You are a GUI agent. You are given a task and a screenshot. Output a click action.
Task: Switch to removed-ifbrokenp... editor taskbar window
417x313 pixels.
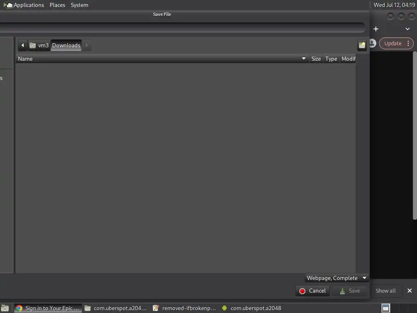(184, 308)
